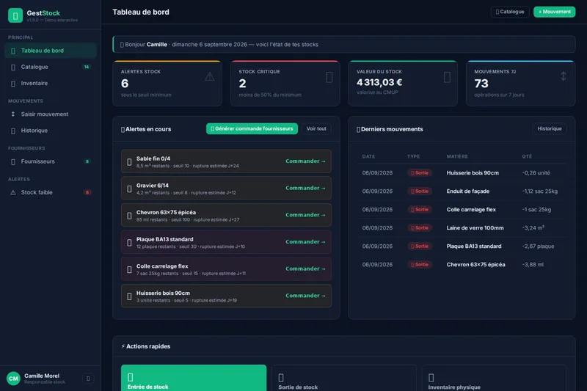Click the MATIÈRE column header
This screenshot has height=391, width=587.
[457, 156]
